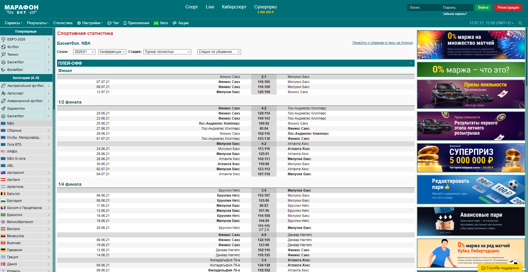Open the Настройки menu
The height and width of the screenshot is (272, 528).
[90, 23]
